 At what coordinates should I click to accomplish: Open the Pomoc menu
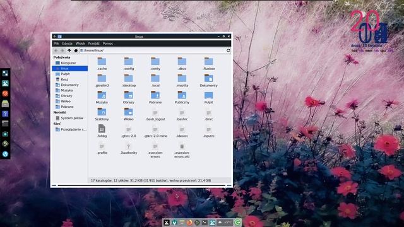pyautogui.click(x=108, y=44)
